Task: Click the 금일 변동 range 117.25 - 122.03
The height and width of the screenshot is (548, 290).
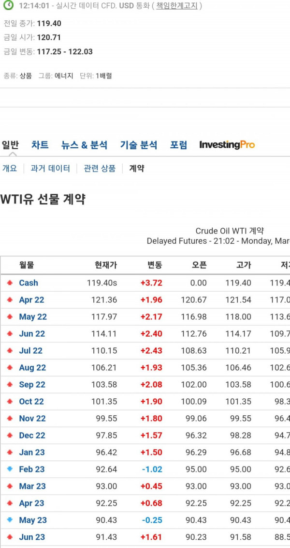Action: click(x=65, y=52)
